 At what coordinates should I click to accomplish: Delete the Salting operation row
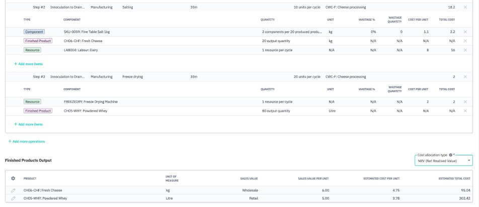(x=465, y=8)
